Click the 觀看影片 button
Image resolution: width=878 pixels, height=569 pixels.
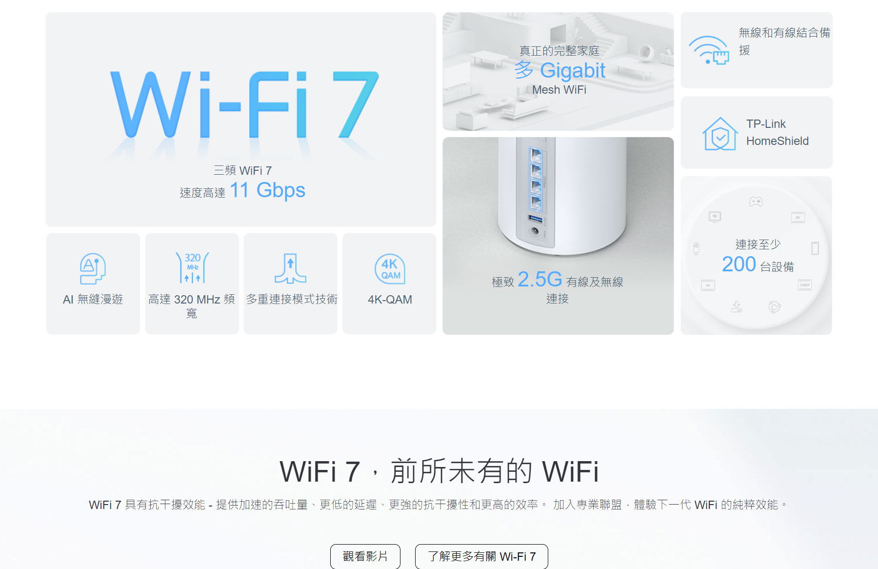coord(365,556)
